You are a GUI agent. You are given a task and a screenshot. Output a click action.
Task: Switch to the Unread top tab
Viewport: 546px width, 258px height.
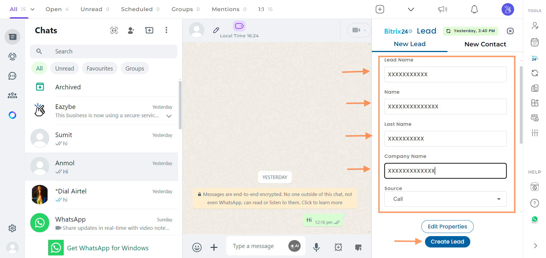pyautogui.click(x=95, y=9)
